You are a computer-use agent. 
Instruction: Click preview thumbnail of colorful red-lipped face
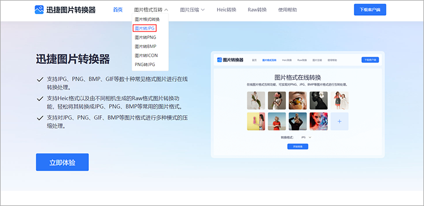click(x=318, y=121)
